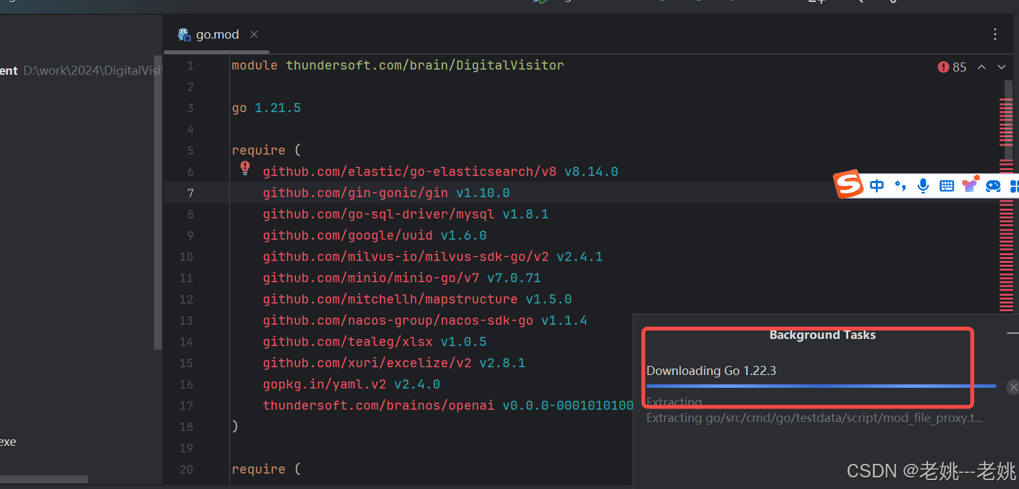1019x489 pixels.
Task: Click version v8.14.0 on line 6
Action: pos(591,171)
